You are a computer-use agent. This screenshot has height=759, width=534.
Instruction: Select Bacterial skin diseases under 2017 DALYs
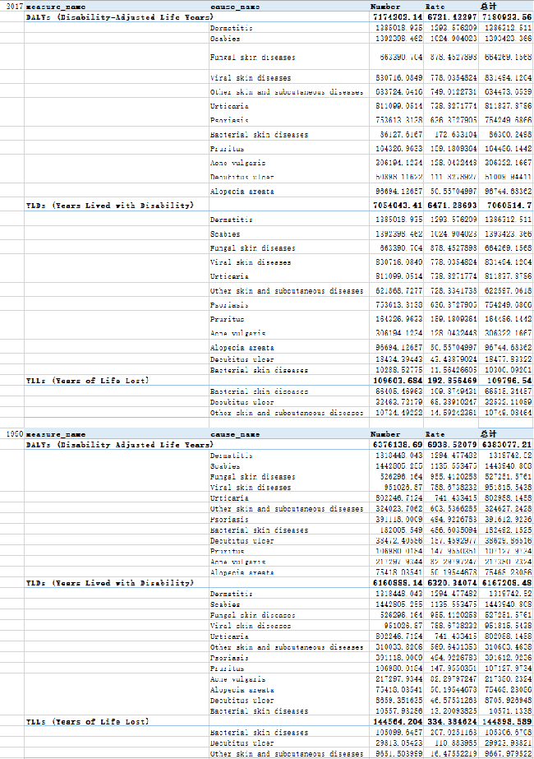click(259, 134)
